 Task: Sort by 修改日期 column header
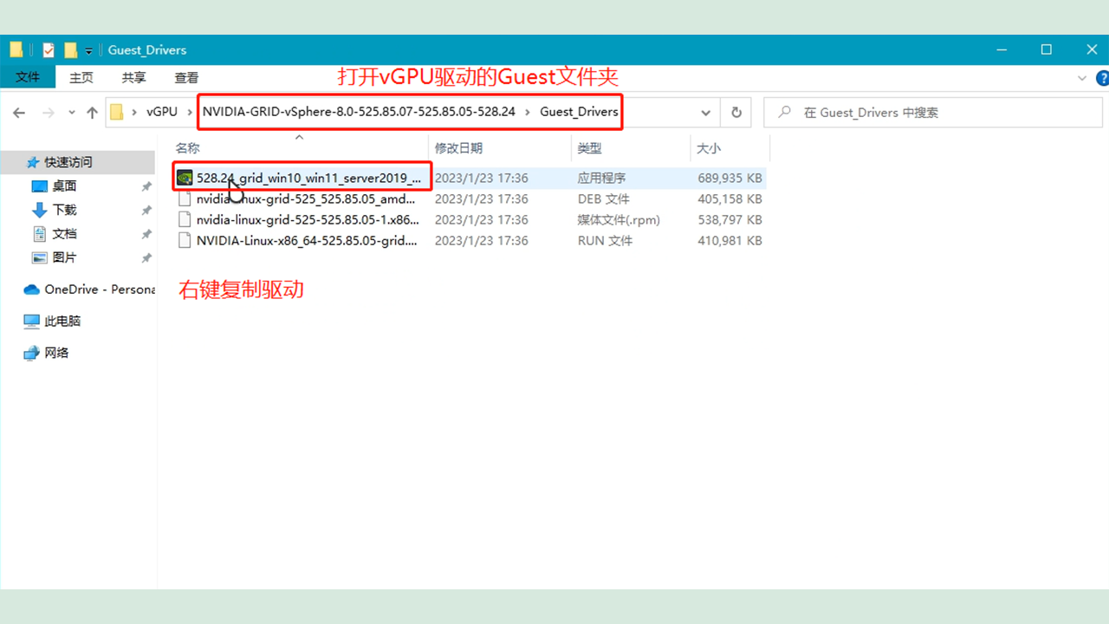(x=458, y=148)
